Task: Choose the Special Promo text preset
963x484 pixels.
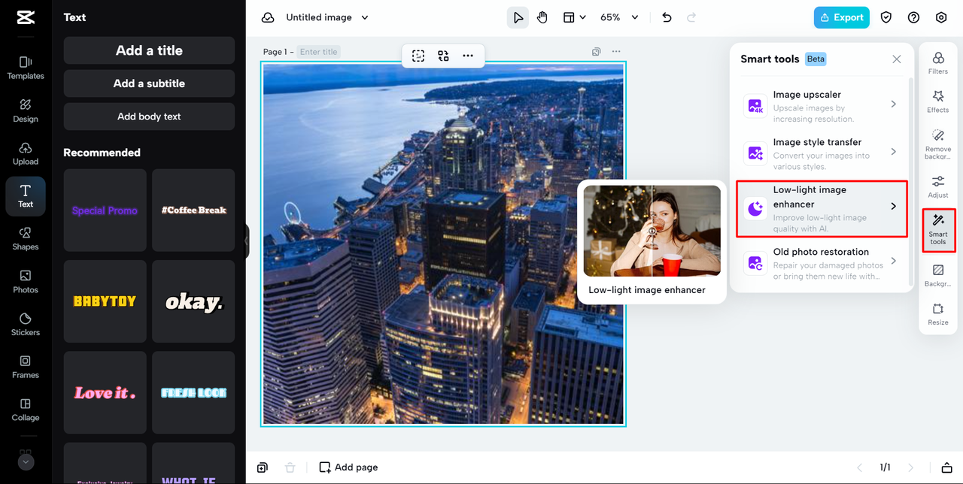Action: pos(105,210)
